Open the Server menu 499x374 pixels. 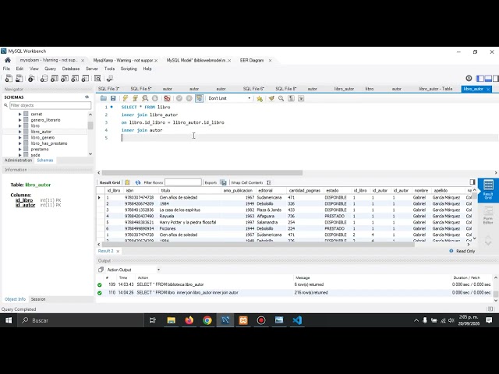(x=92, y=69)
